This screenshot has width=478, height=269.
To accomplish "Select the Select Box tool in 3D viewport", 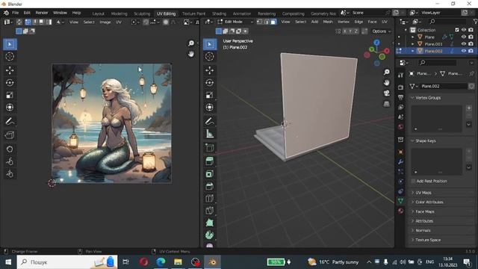I will click(210, 45).
